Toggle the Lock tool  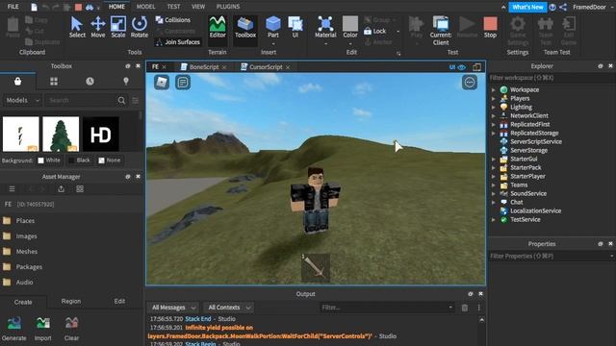[x=375, y=31]
